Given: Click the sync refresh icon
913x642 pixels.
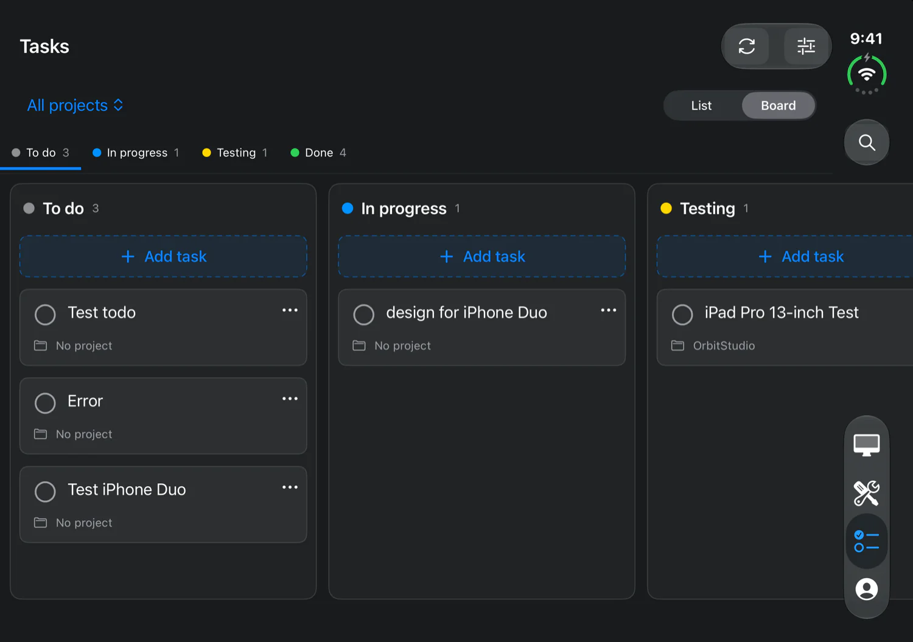Looking at the screenshot, I should (x=747, y=46).
